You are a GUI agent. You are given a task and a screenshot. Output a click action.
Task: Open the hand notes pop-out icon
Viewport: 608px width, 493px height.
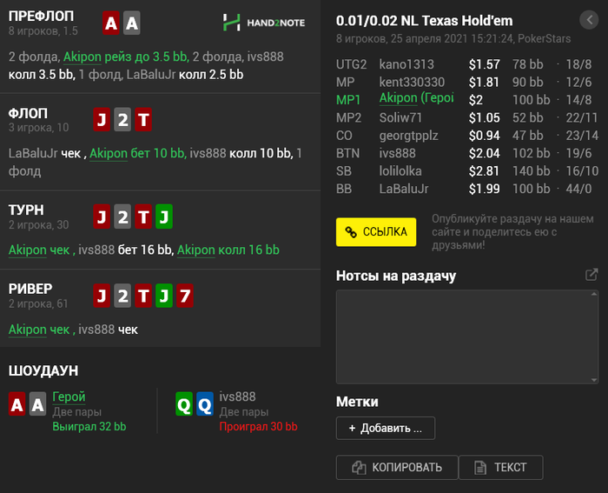coord(591,275)
